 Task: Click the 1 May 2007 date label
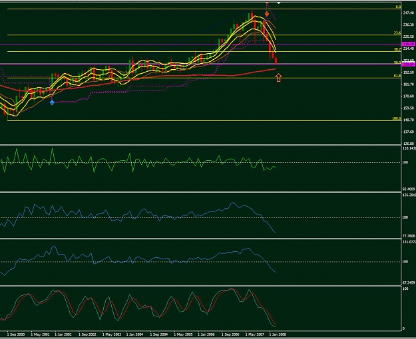pos(255,334)
